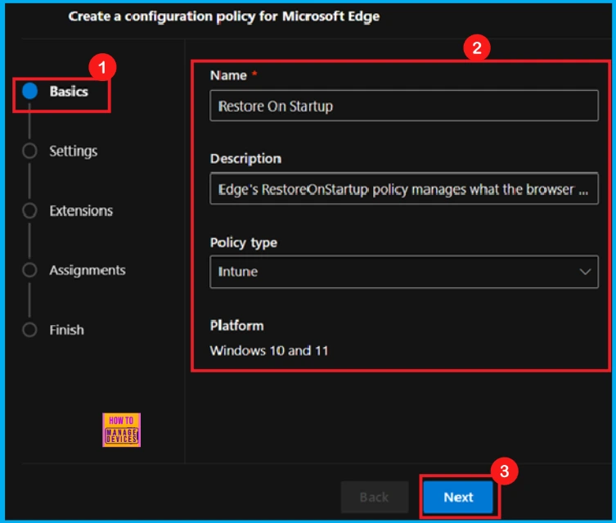Click the 'Name' field label

(228, 75)
